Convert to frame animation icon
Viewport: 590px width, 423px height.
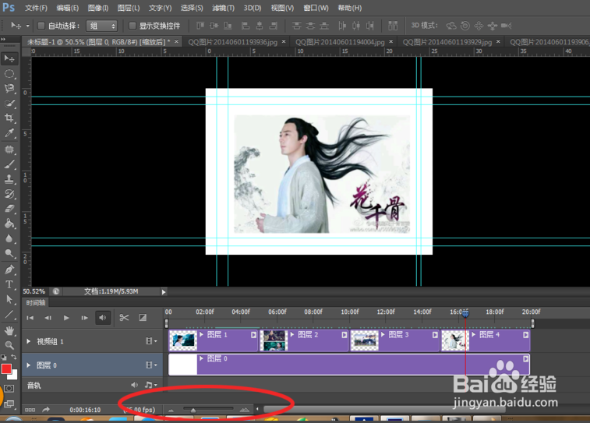point(30,410)
